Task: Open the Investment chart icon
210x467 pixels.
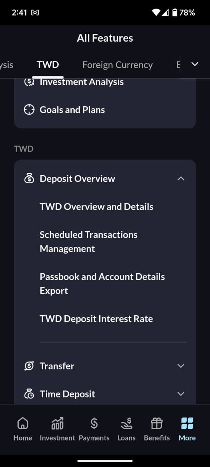Action: point(57,422)
